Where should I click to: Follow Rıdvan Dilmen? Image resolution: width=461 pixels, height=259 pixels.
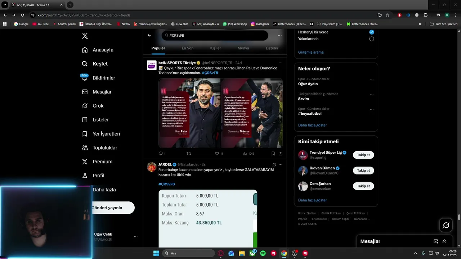363,171
